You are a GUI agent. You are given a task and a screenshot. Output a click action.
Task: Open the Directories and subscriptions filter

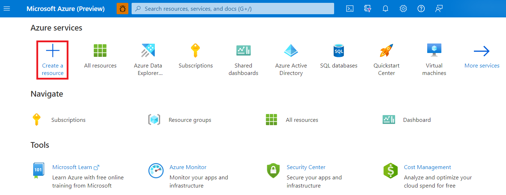pos(368,9)
